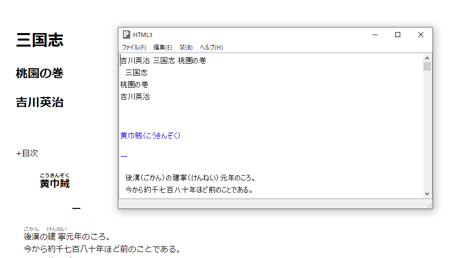The image size is (458, 258).
Task: Click 吉川英治 line in HTML3 window
Action: click(135, 97)
